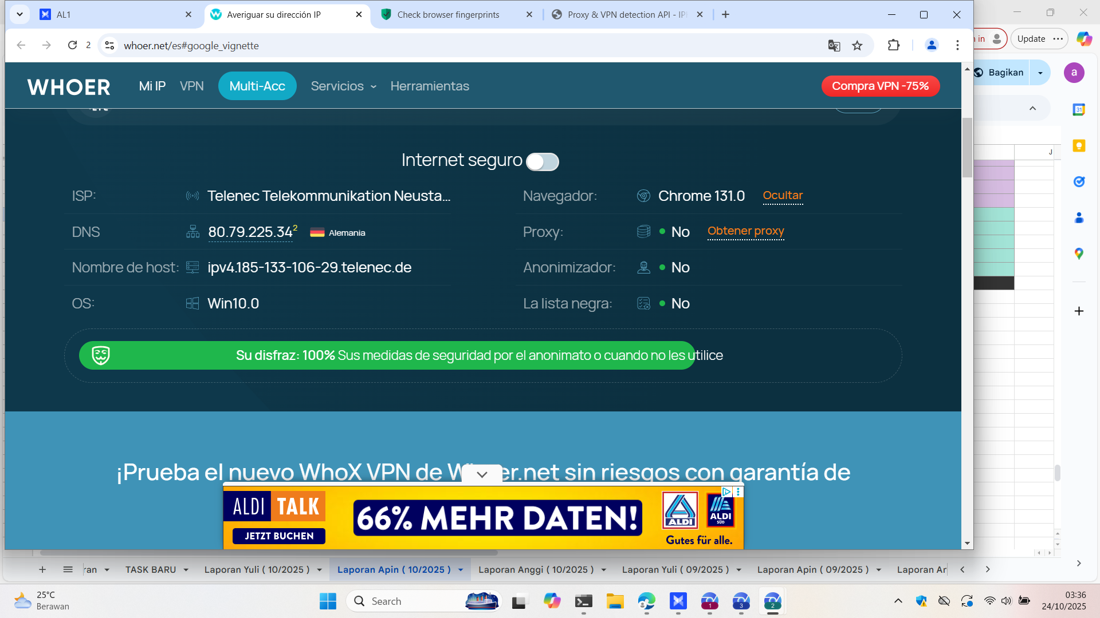Image resolution: width=1100 pixels, height=618 pixels.
Task: Toggle the Internet seguro switch
Action: 542,162
